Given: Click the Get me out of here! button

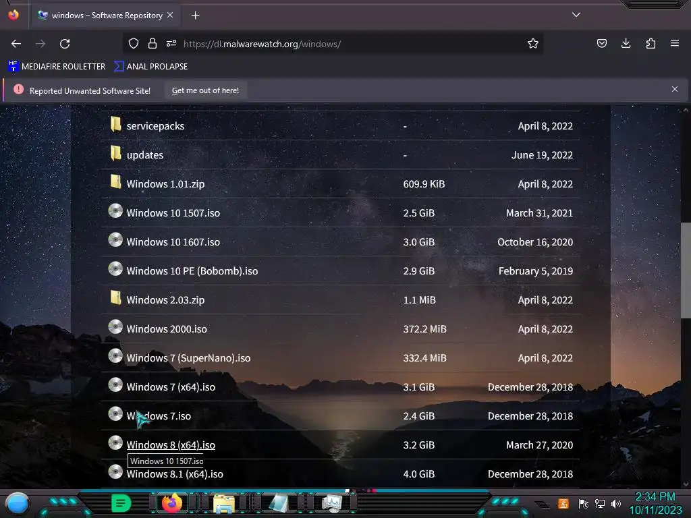Looking at the screenshot, I should coord(205,90).
